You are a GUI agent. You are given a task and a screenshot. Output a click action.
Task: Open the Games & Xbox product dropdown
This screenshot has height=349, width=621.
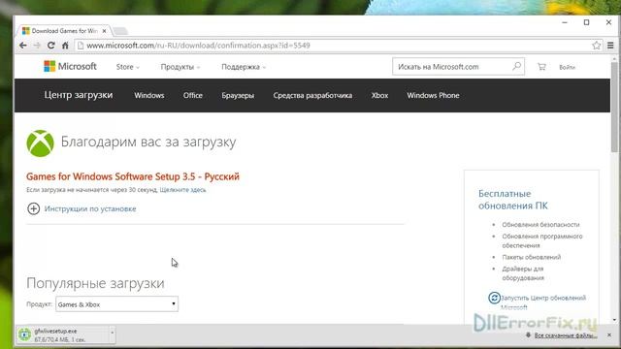click(x=116, y=303)
